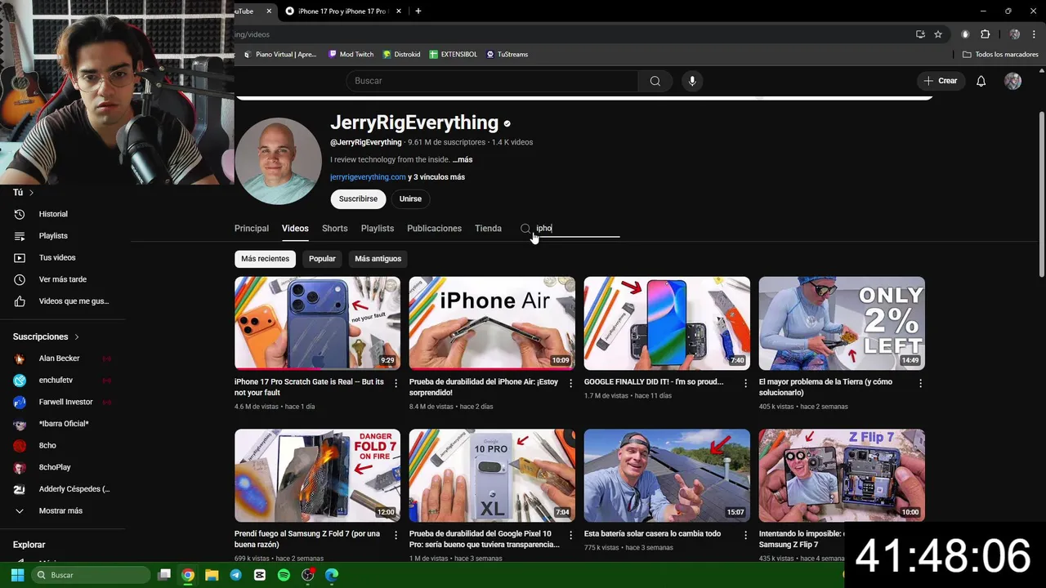Viewport: 1046px width, 588px height.
Task: Click the Unirse button
Action: (410, 199)
